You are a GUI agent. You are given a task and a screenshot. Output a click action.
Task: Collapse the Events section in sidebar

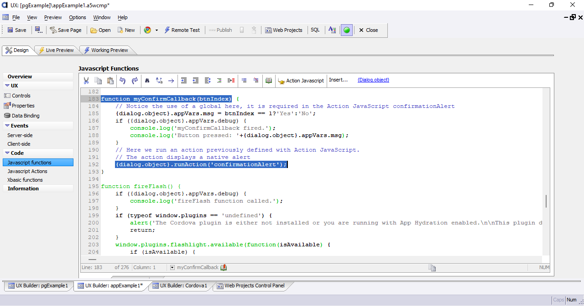pos(8,126)
